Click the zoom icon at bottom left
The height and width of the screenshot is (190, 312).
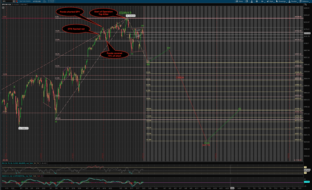pyautogui.click(x=2, y=188)
